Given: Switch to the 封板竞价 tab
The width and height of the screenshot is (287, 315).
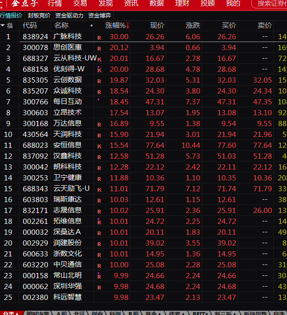Looking at the screenshot, I should [39, 16].
